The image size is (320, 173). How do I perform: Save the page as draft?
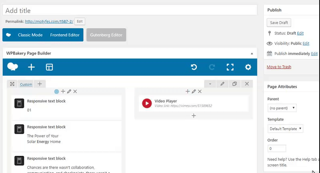[279, 23]
